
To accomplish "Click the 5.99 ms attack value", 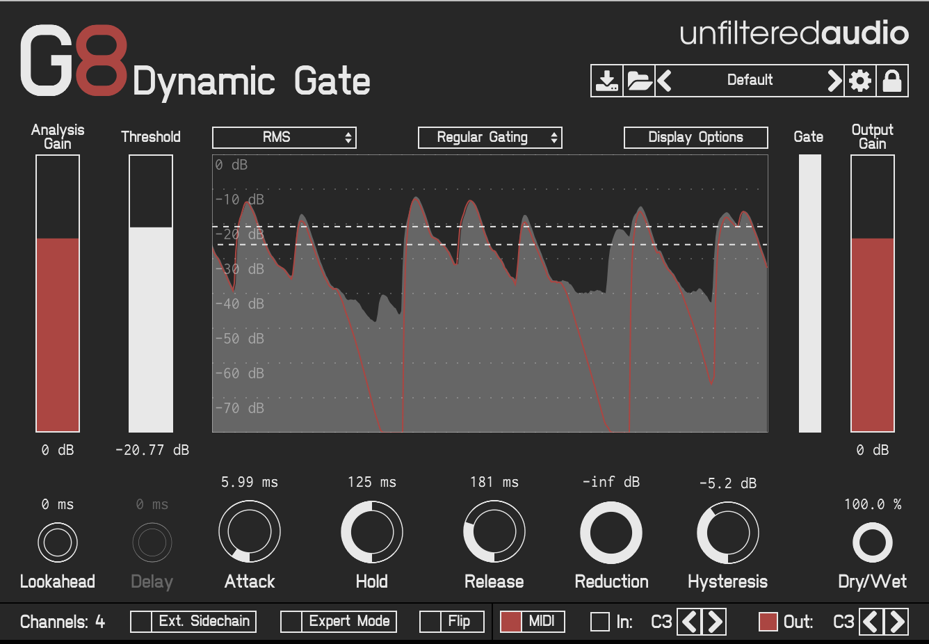I will (x=250, y=482).
